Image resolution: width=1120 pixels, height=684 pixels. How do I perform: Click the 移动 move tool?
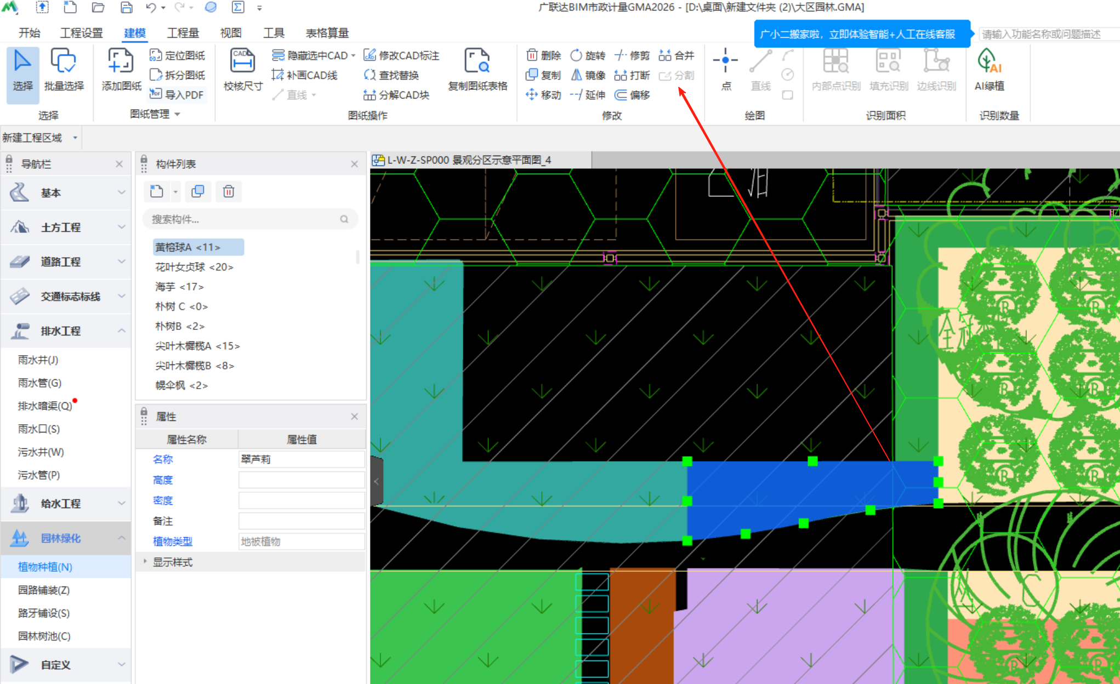click(543, 95)
